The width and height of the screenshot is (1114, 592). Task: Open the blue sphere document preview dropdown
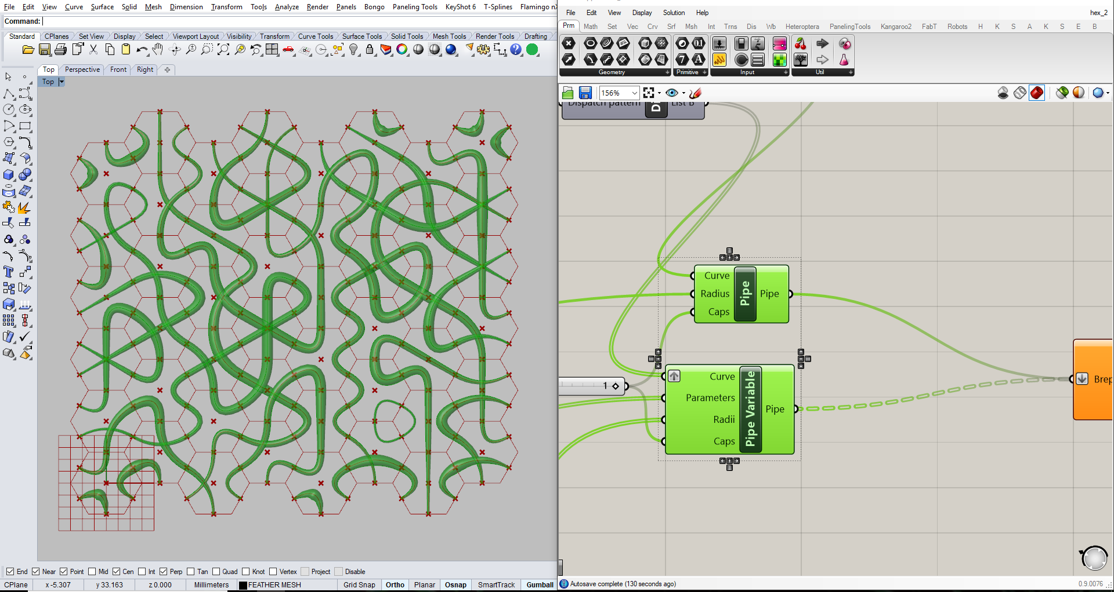point(1108,93)
